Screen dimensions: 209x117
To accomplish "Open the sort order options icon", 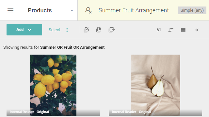I will tap(170, 30).
